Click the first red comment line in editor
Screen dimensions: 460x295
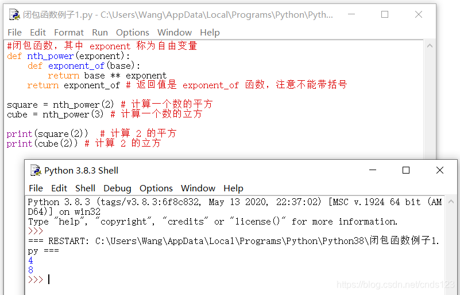tap(102, 46)
